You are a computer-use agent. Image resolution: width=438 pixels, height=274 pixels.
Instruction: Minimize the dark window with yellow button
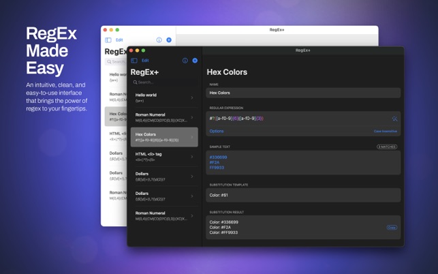point(137,50)
